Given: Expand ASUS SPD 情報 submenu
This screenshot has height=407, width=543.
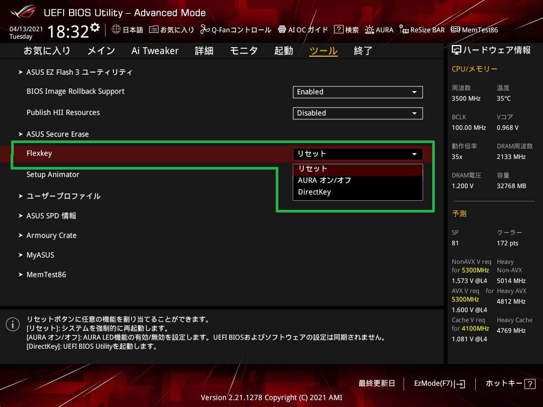Looking at the screenshot, I should tap(51, 216).
